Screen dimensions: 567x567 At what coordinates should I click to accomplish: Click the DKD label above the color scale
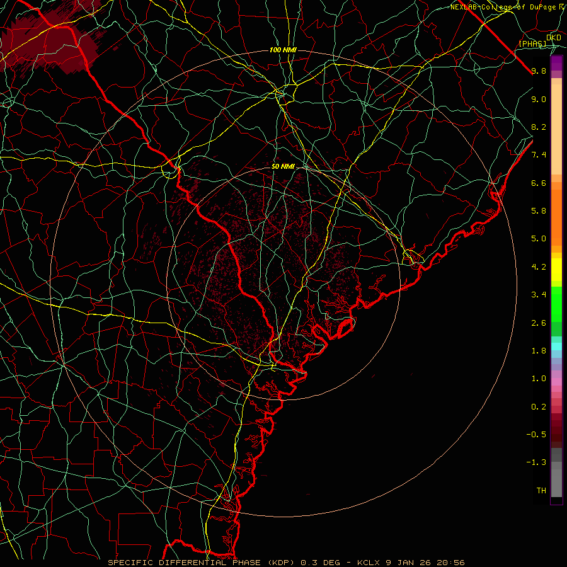(554, 38)
